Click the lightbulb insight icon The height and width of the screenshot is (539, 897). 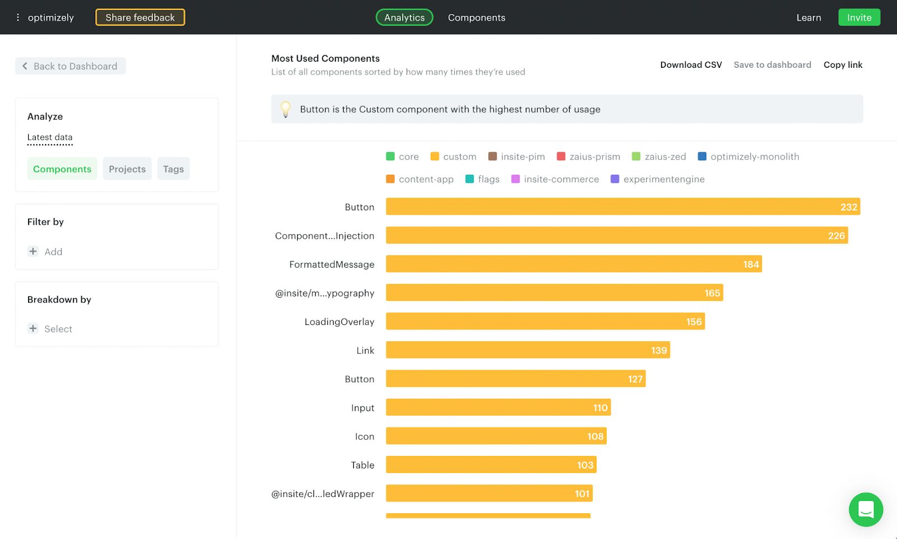click(285, 109)
